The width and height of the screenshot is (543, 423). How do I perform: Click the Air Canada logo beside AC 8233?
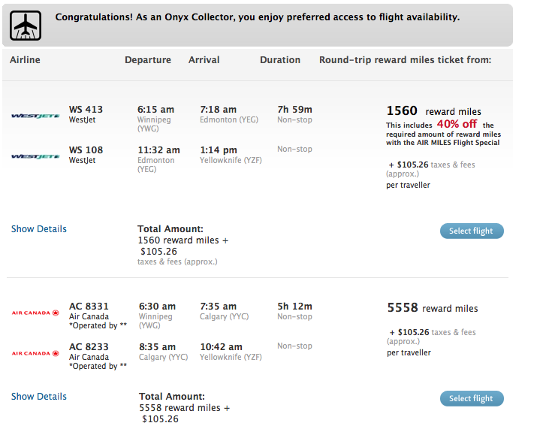35,353
